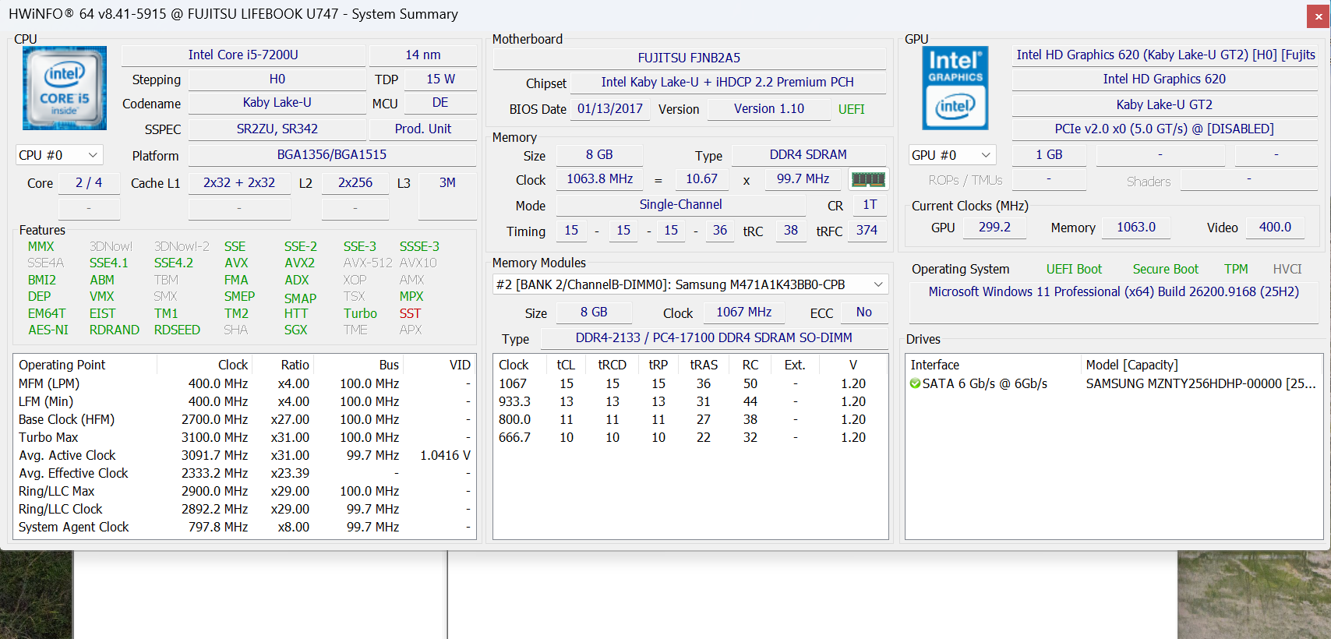Click the Intel Graphics logo
Viewport: 1331px width, 639px height.
click(x=955, y=87)
